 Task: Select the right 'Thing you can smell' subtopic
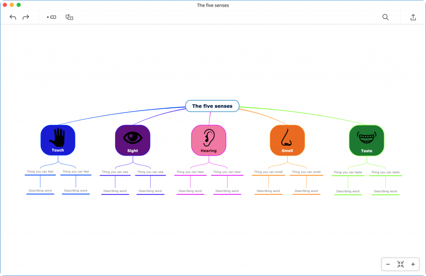306,172
